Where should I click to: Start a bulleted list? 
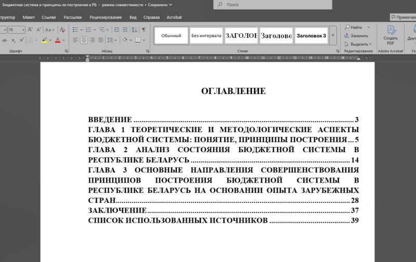(75, 30)
